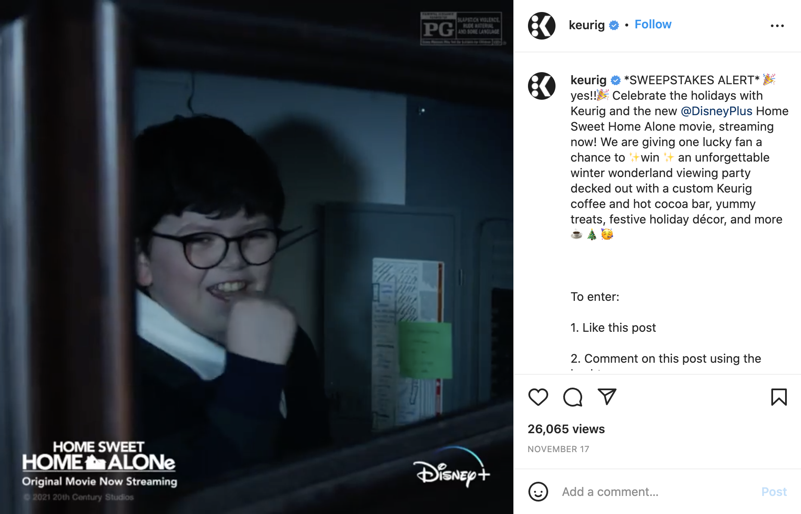Viewport: 801px width, 514px height.
Task: Click the November 17 date stamp
Action: [558, 449]
